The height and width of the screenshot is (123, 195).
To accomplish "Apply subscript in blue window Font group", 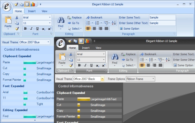I will coord(44,29).
